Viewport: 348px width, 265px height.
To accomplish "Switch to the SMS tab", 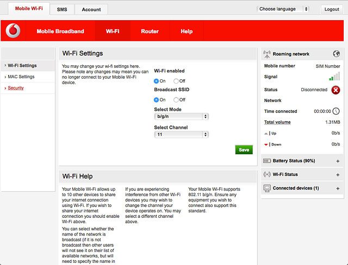I will click(62, 9).
